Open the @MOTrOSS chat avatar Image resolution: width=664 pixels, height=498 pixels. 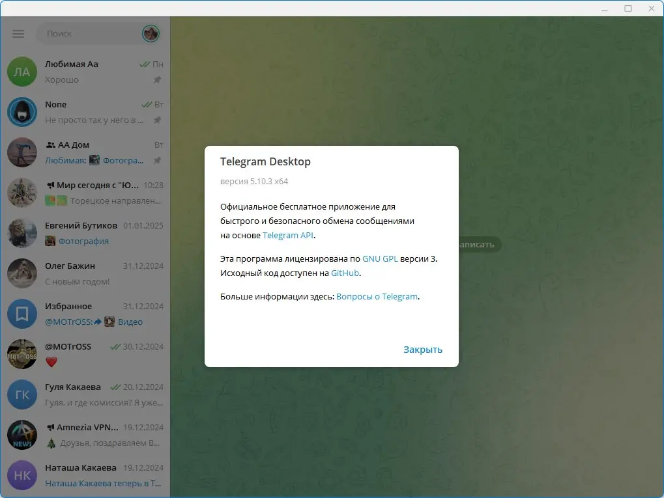(22, 354)
